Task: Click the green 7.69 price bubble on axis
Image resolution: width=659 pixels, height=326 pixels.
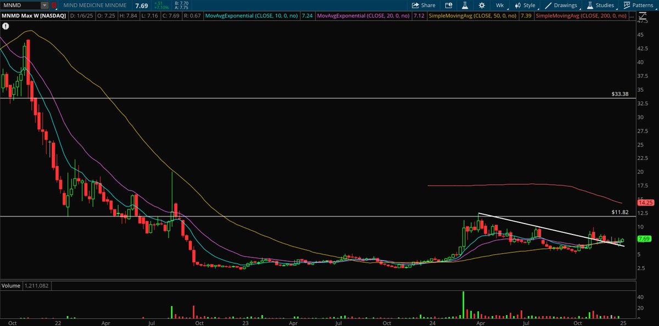Action: pyautogui.click(x=644, y=239)
